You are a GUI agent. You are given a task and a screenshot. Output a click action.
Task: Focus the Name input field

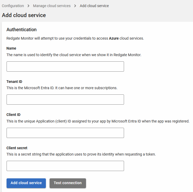tap(65, 67)
